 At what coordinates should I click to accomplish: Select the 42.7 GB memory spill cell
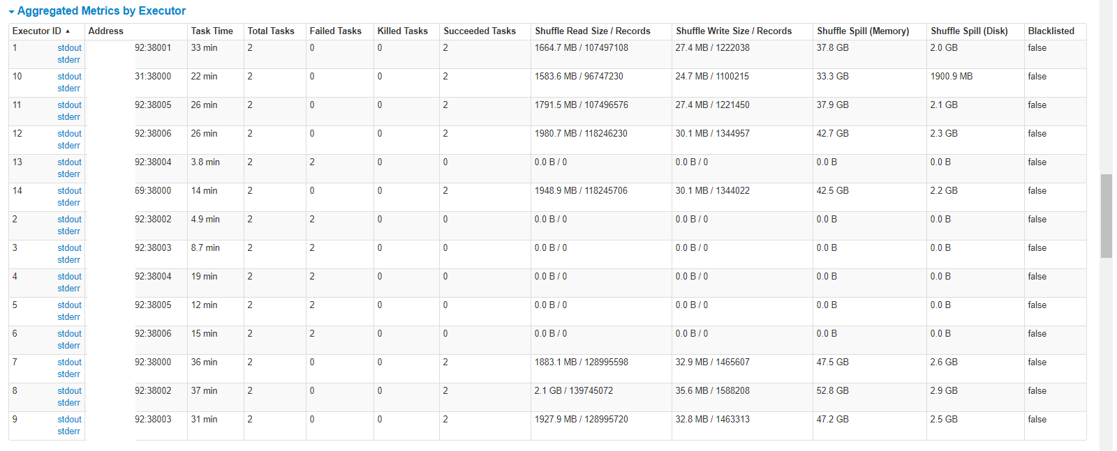(832, 134)
